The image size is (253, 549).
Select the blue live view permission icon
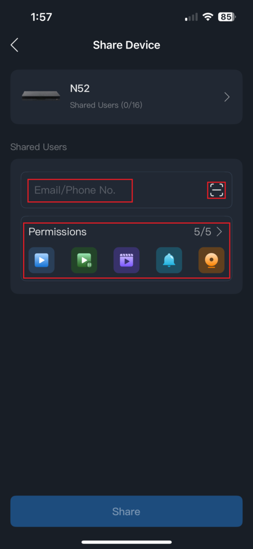point(42,260)
